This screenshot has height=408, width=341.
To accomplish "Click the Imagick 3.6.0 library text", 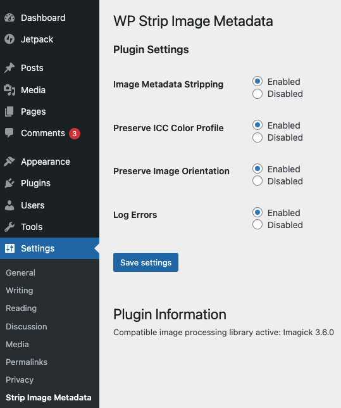I will 308,332.
